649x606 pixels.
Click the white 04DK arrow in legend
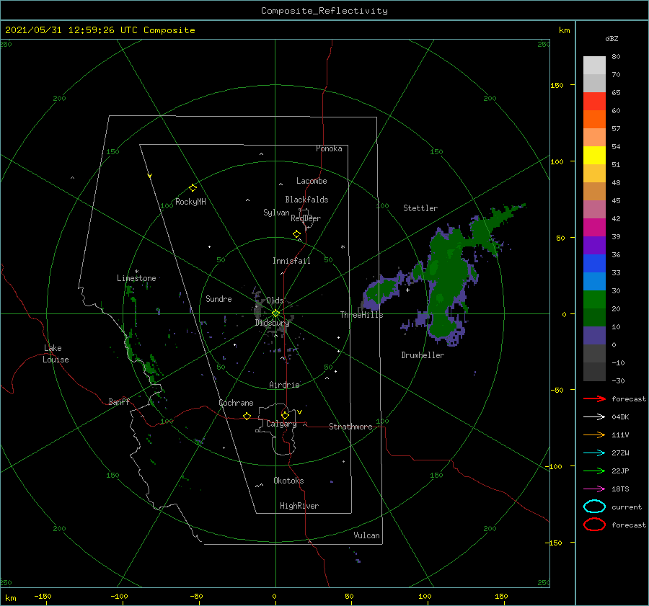(594, 417)
